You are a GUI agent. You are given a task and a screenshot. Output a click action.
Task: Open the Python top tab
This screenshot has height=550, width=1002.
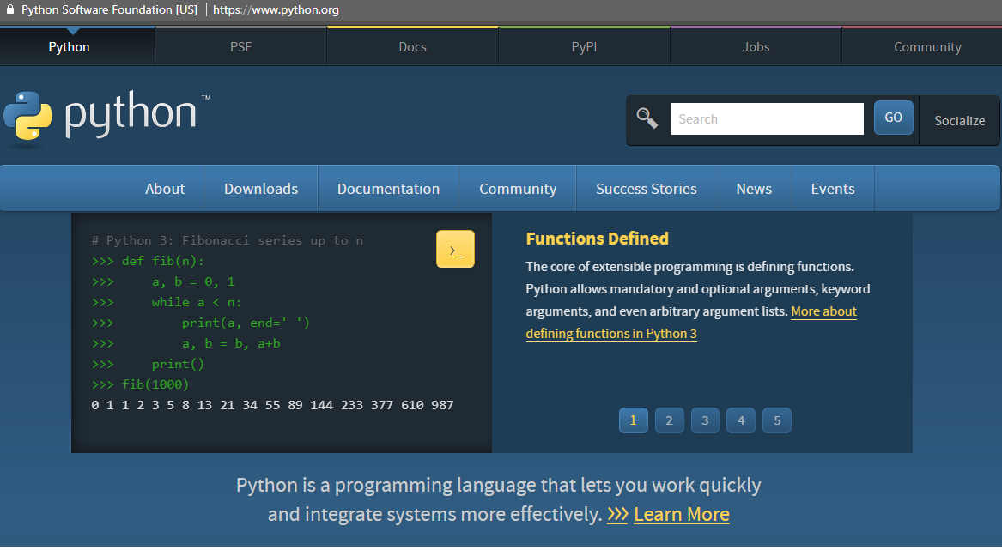pyautogui.click(x=69, y=47)
